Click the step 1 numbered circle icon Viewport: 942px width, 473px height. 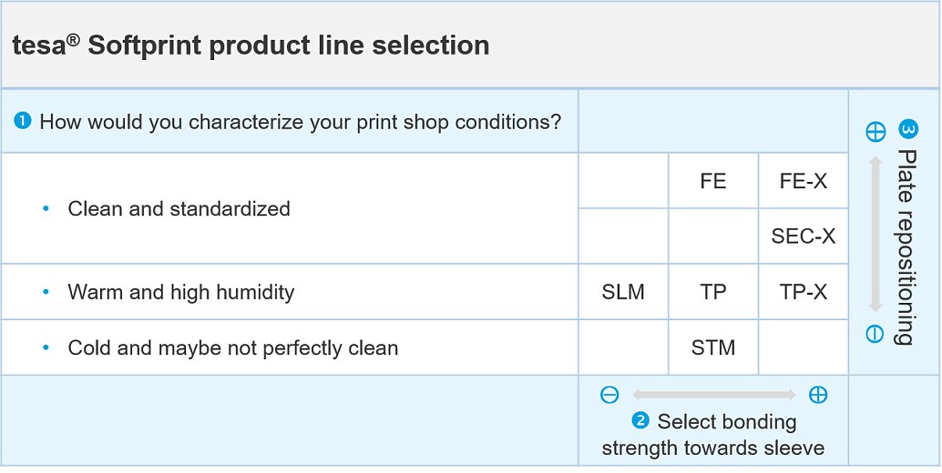(22, 122)
